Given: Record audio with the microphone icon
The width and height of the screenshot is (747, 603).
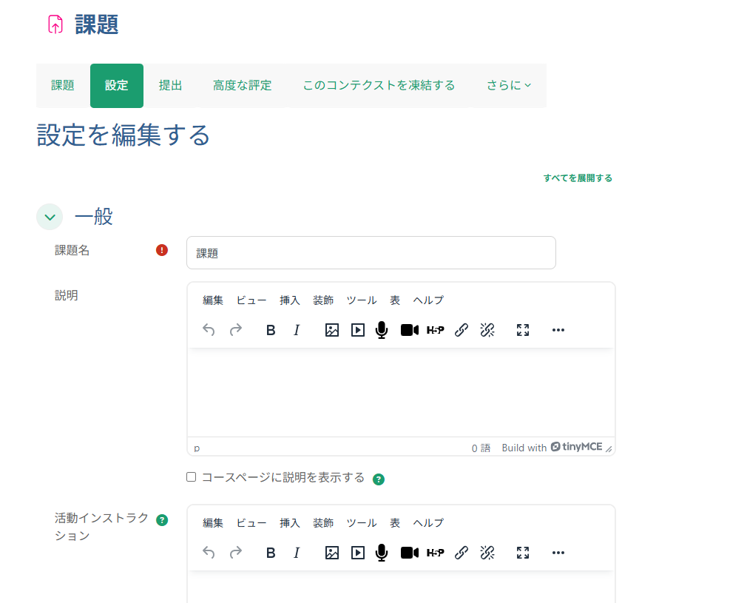Looking at the screenshot, I should click(x=381, y=330).
